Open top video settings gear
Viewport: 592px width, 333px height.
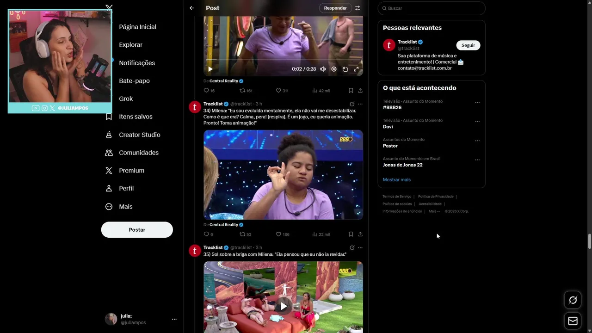point(334,69)
